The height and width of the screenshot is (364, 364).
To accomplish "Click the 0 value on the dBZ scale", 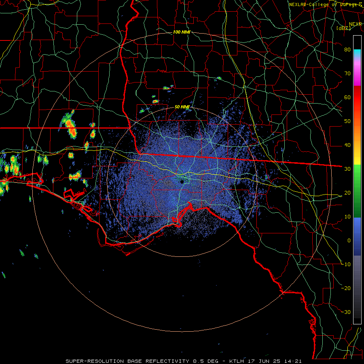I will pyautogui.click(x=349, y=241).
